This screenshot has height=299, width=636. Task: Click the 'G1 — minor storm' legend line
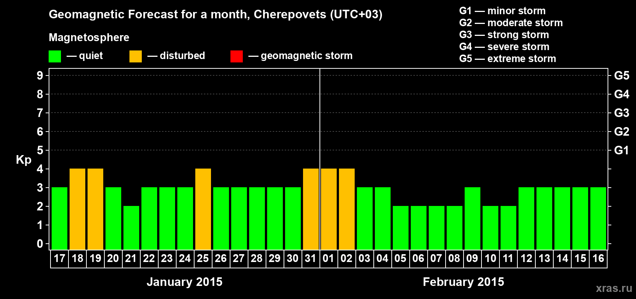click(x=502, y=11)
